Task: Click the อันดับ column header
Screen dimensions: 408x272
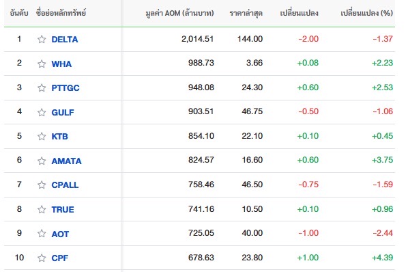Action: 19,13
